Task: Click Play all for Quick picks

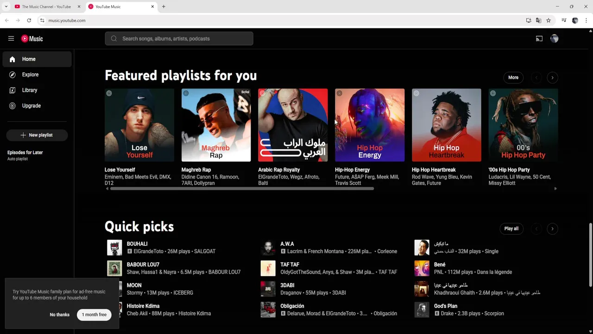Action: click(511, 229)
